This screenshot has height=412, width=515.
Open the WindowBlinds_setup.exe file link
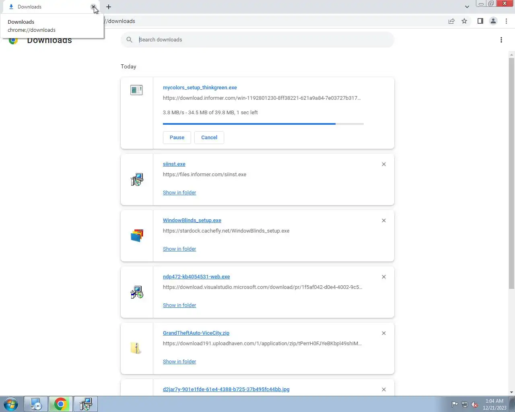(x=192, y=220)
